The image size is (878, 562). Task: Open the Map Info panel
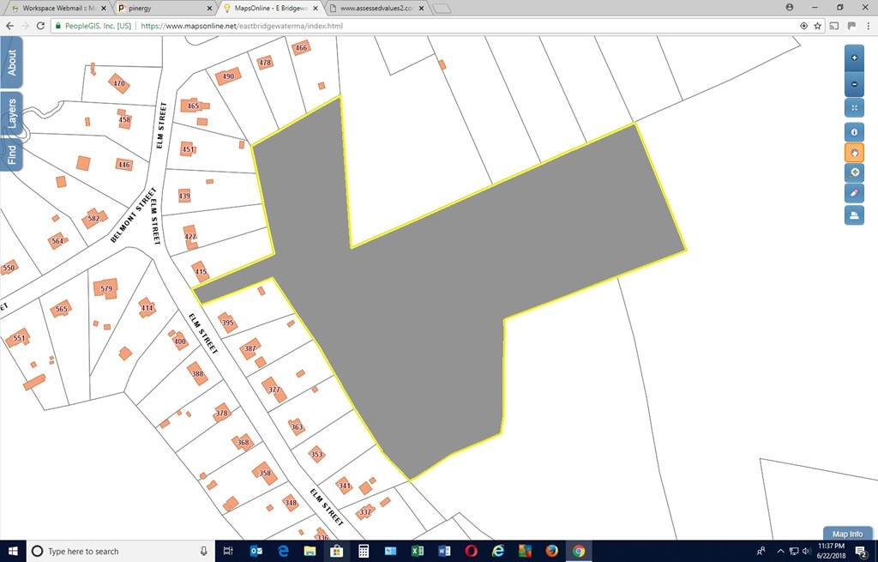point(847,534)
